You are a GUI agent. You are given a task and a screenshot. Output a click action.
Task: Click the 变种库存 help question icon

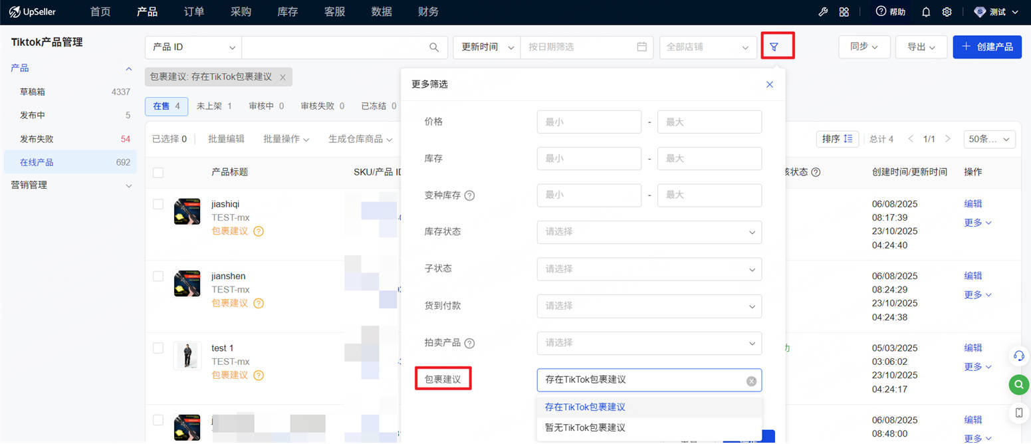tap(469, 195)
